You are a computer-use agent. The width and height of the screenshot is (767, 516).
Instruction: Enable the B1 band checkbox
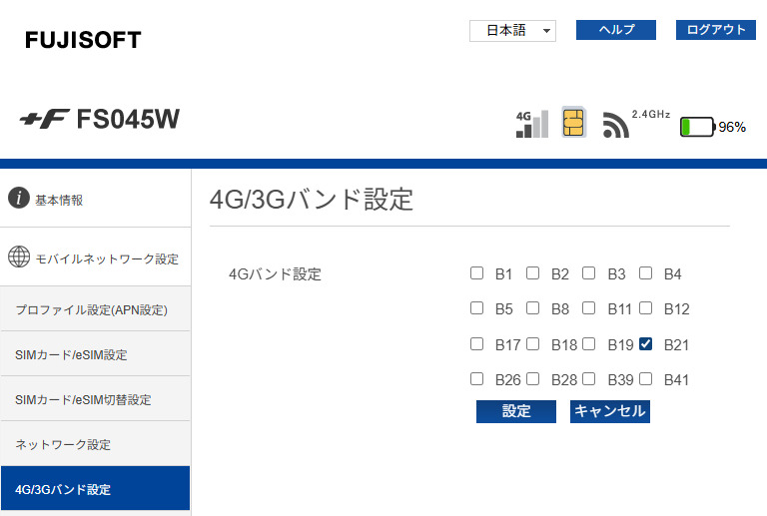pos(477,273)
